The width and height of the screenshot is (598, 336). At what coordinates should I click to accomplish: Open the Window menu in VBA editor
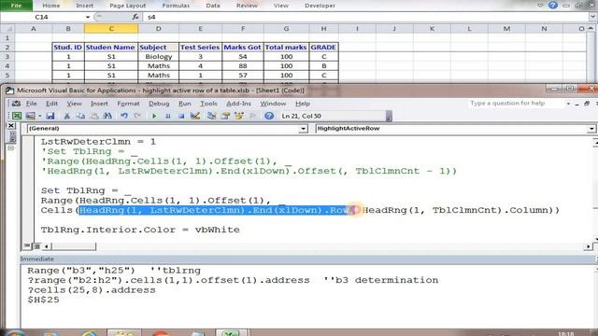pyautogui.click(x=273, y=104)
